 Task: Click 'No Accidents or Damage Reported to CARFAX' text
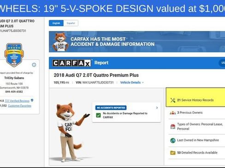click(x=125, y=115)
